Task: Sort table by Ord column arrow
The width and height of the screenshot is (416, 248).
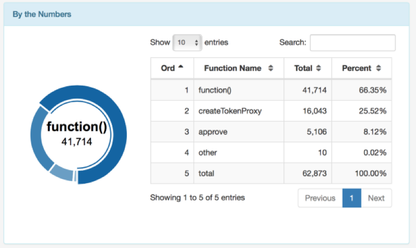Action: click(180, 67)
